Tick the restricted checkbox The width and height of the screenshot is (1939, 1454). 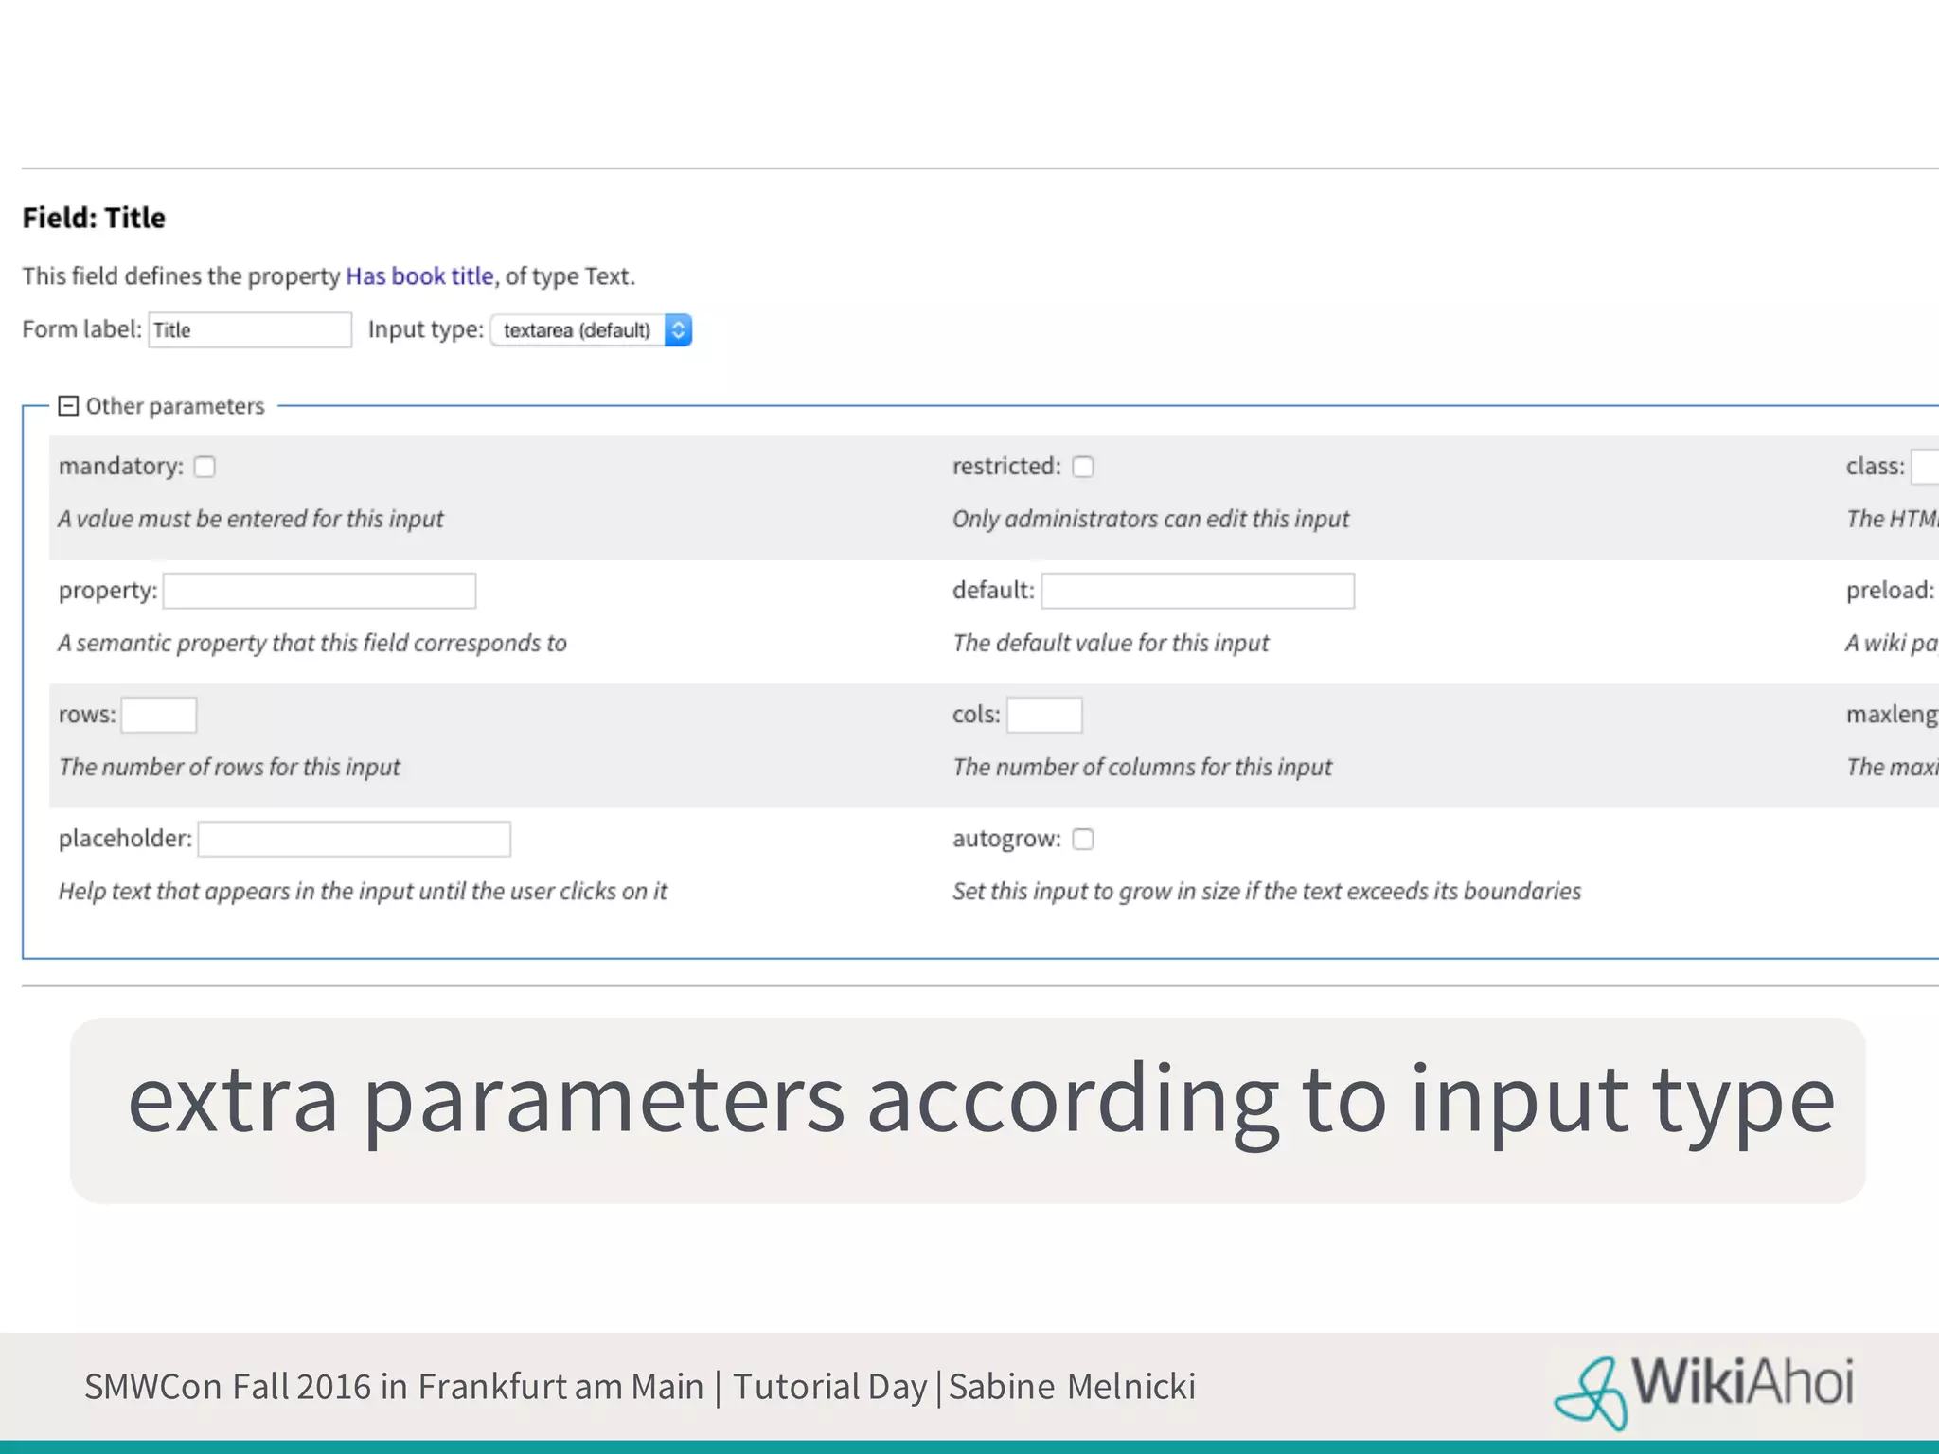[x=1083, y=467]
